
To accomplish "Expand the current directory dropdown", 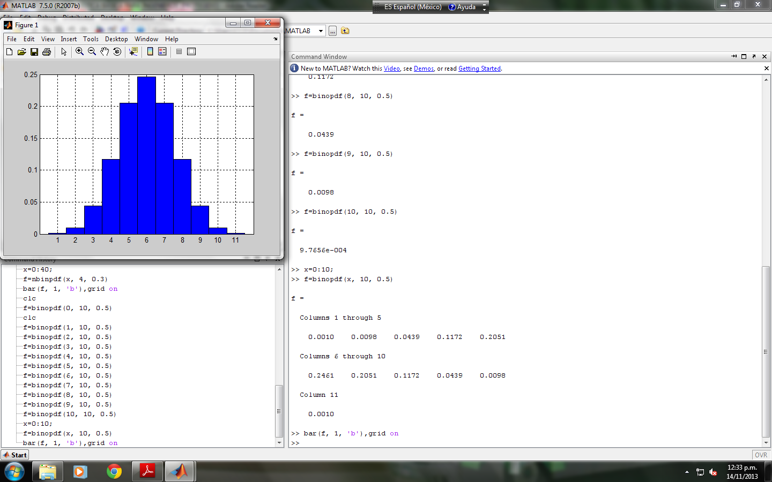I will point(321,31).
